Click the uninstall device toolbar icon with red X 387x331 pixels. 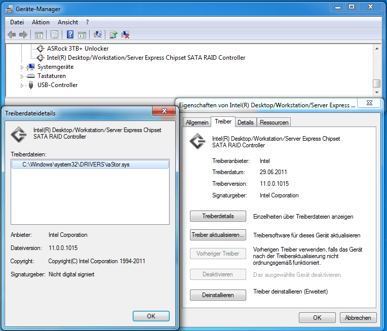126,34
